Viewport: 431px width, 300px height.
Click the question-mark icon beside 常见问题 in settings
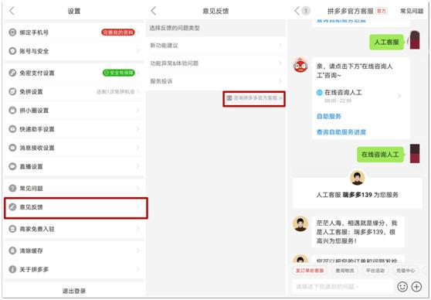[12, 188]
